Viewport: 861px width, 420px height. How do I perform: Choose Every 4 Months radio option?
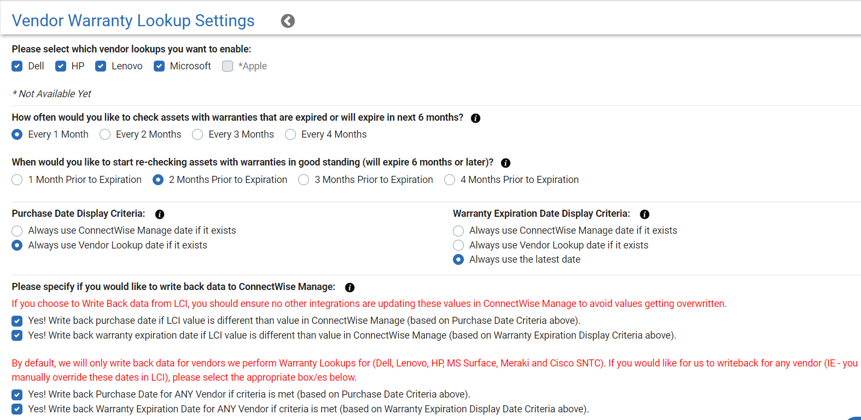point(290,134)
